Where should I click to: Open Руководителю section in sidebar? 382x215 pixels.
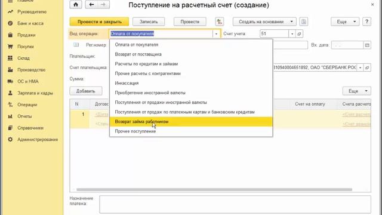coord(32,12)
